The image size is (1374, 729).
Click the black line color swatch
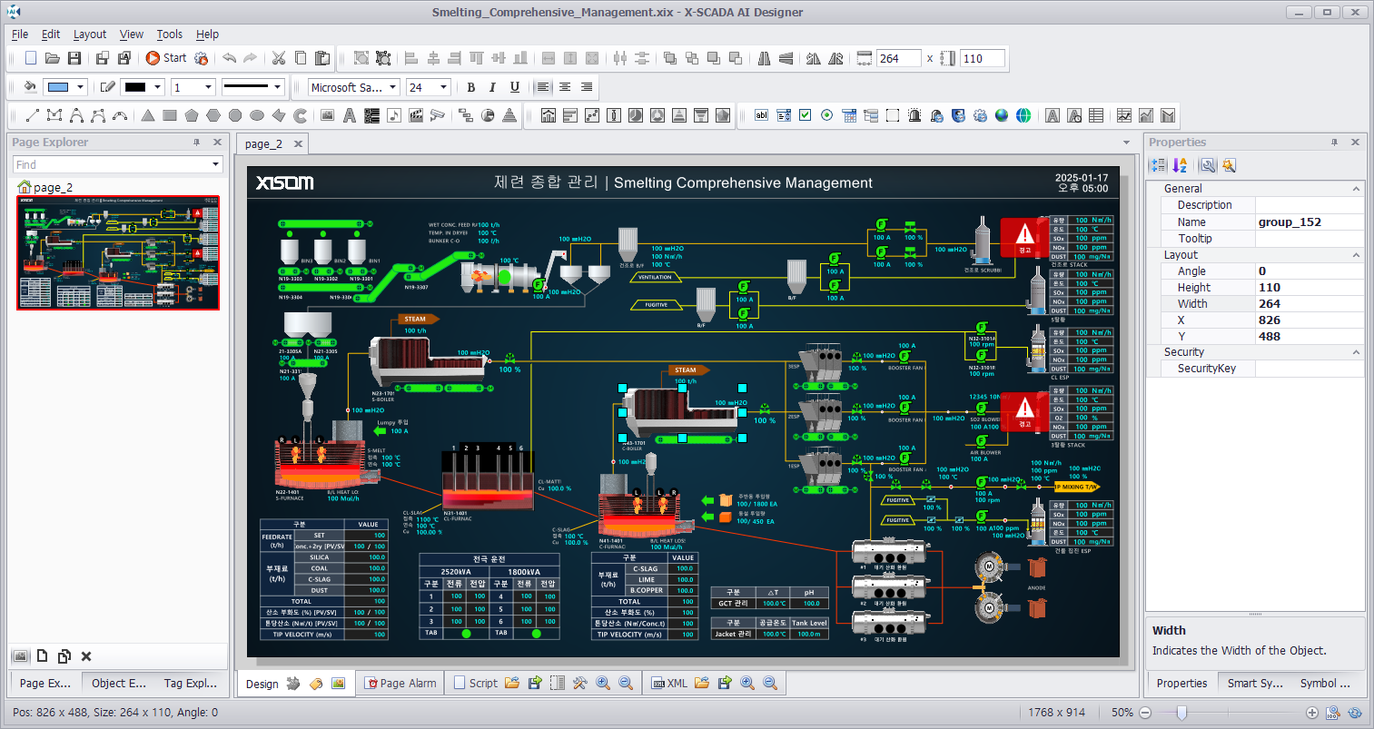coord(135,87)
